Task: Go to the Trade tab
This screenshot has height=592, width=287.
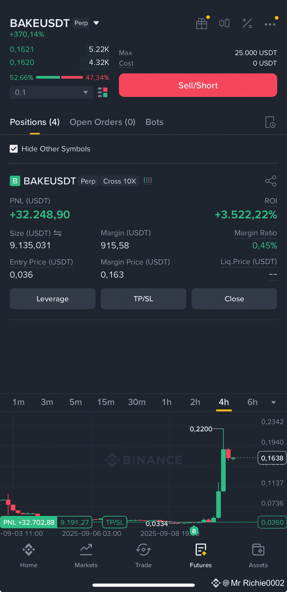Action: (x=143, y=556)
